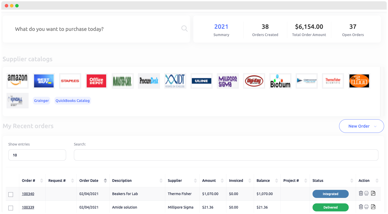Screen dimensions: 388x214
Task: Click the $21.36 amount cell
Action: point(208,207)
